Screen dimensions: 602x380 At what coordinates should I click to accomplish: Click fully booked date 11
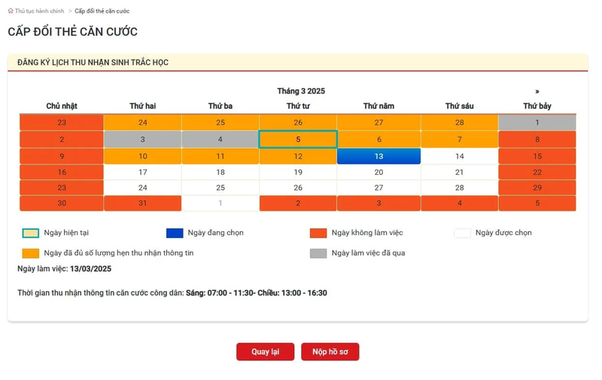coord(220,156)
